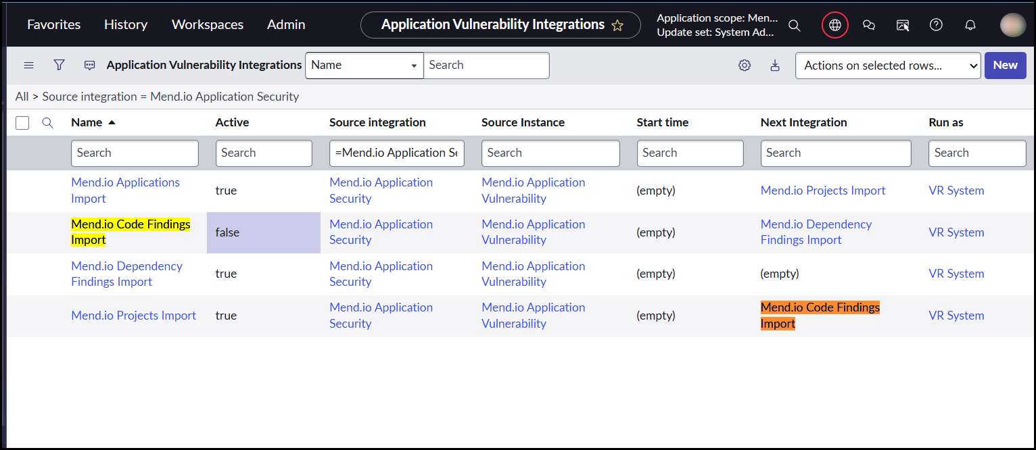
Task: Click the help question mark icon
Action: (936, 25)
